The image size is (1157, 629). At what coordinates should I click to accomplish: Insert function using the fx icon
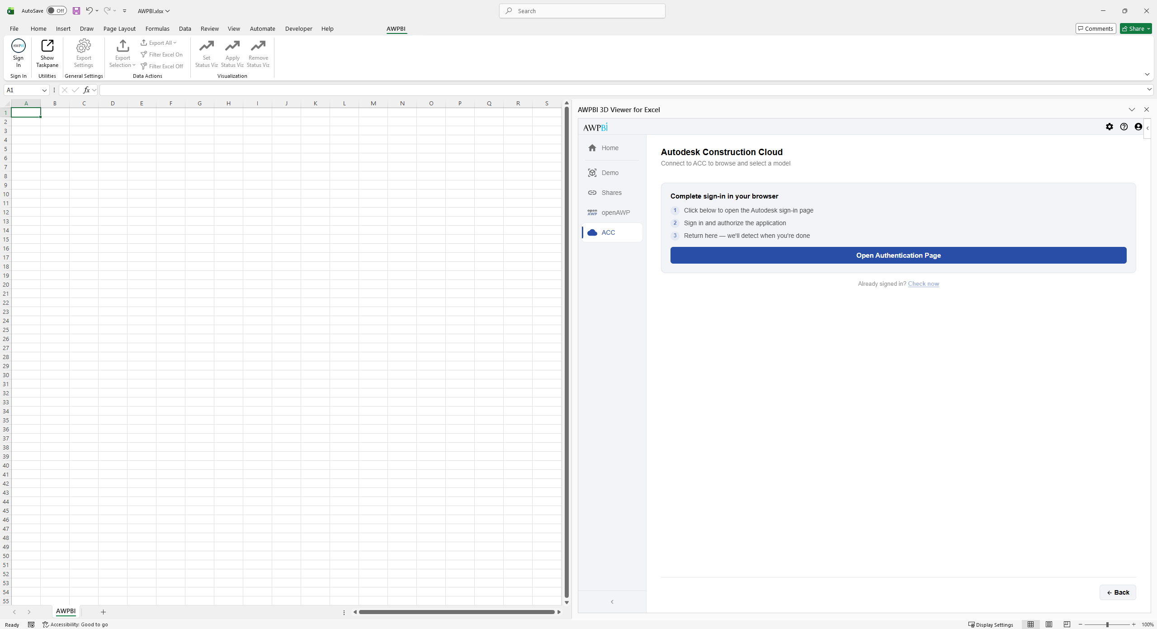(x=86, y=90)
